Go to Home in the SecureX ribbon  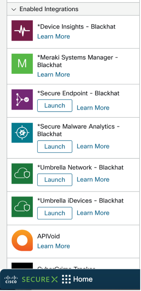(83, 279)
